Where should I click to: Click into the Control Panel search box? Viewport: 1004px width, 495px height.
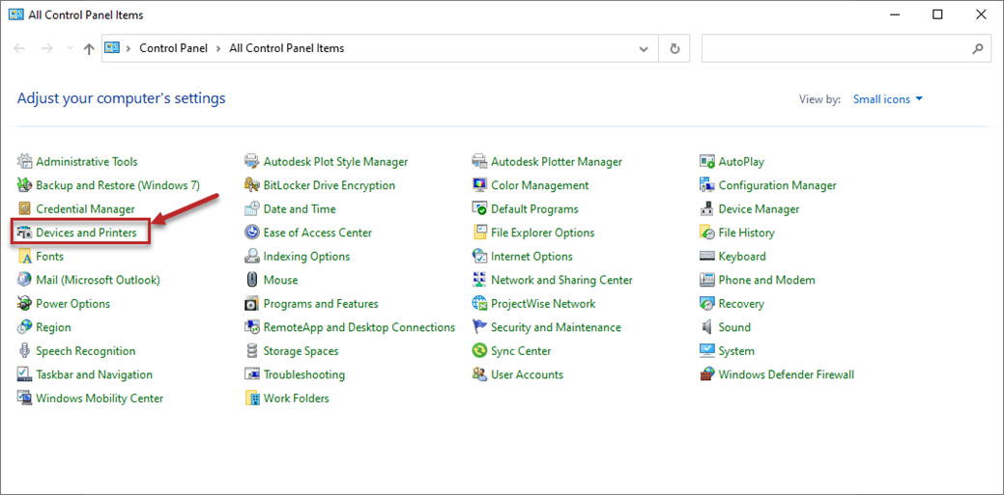point(836,48)
